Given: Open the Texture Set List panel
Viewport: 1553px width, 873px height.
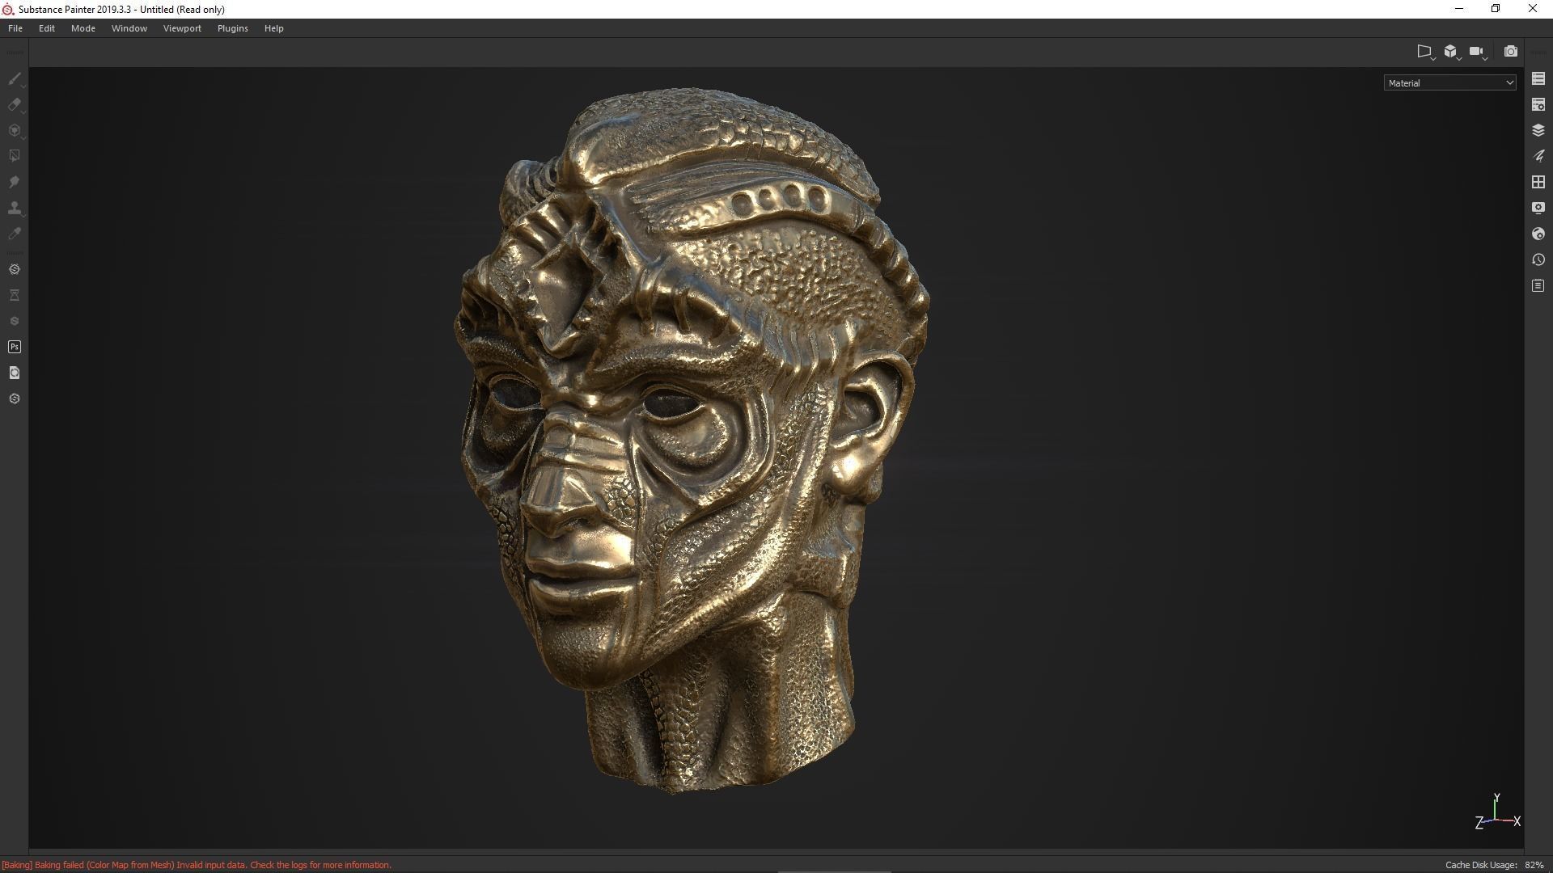Looking at the screenshot, I should [x=1538, y=79].
